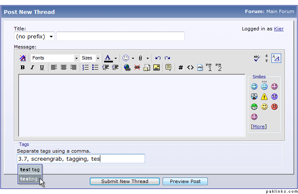Toggle bold formatting in editor toolbar

23,67
